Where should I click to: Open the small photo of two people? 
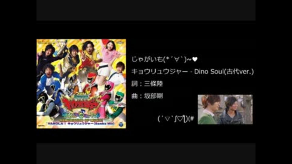point(225,109)
